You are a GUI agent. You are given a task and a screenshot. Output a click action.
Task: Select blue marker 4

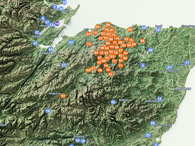pyautogui.click(x=143, y=66)
